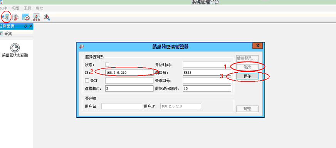Click the database wrench toolbar icon
Viewport: 336px width, 148px height.
15,17
